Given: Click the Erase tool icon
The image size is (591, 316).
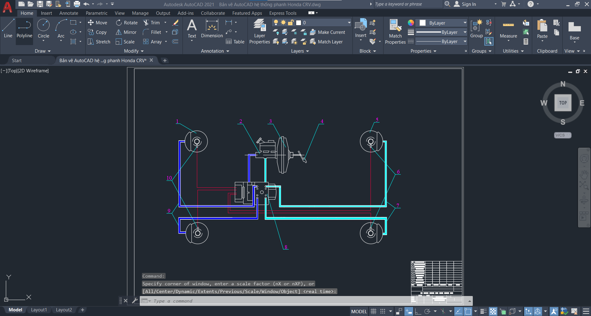Looking at the screenshot, I should (x=175, y=23).
